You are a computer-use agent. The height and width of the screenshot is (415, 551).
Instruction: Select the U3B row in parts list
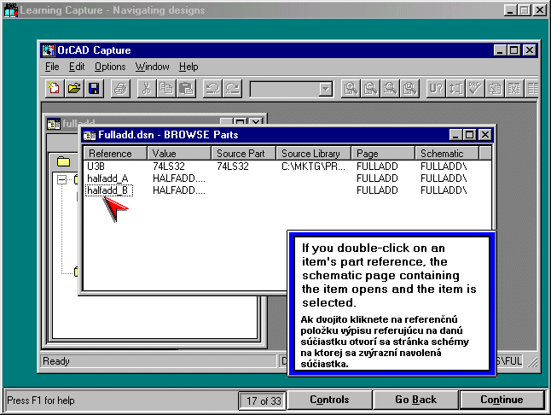(96, 167)
